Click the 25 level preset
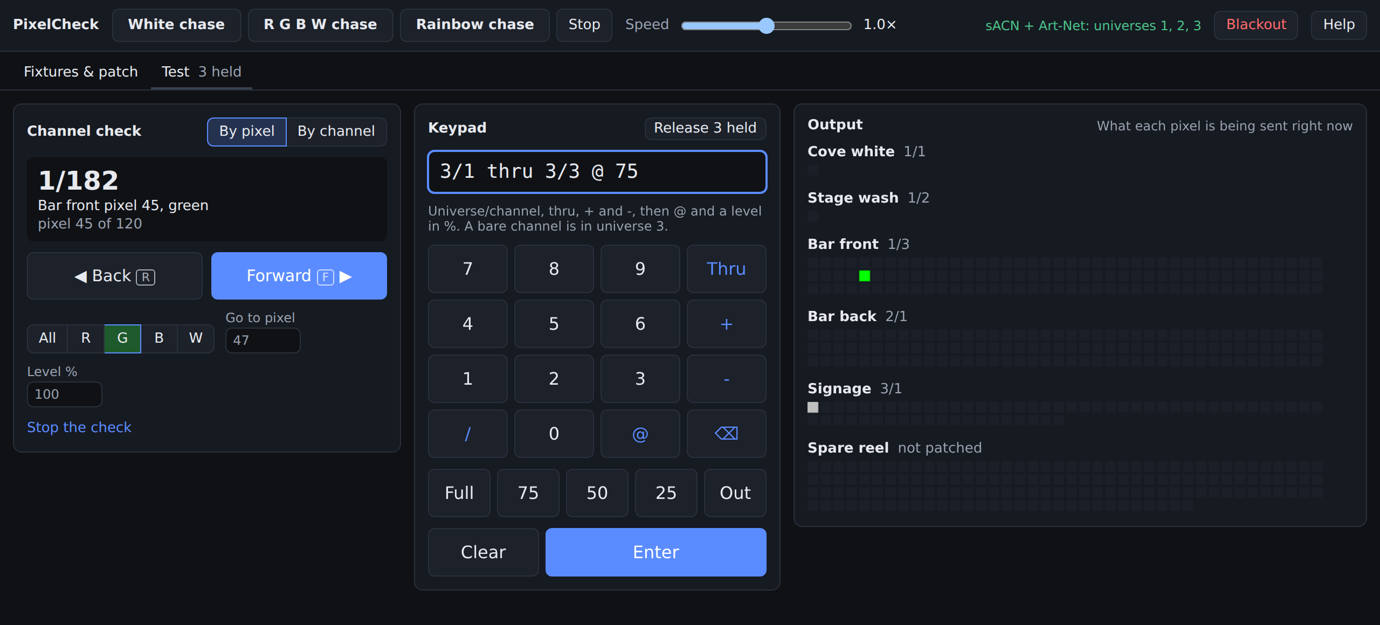This screenshot has width=1380, height=625. (x=666, y=493)
